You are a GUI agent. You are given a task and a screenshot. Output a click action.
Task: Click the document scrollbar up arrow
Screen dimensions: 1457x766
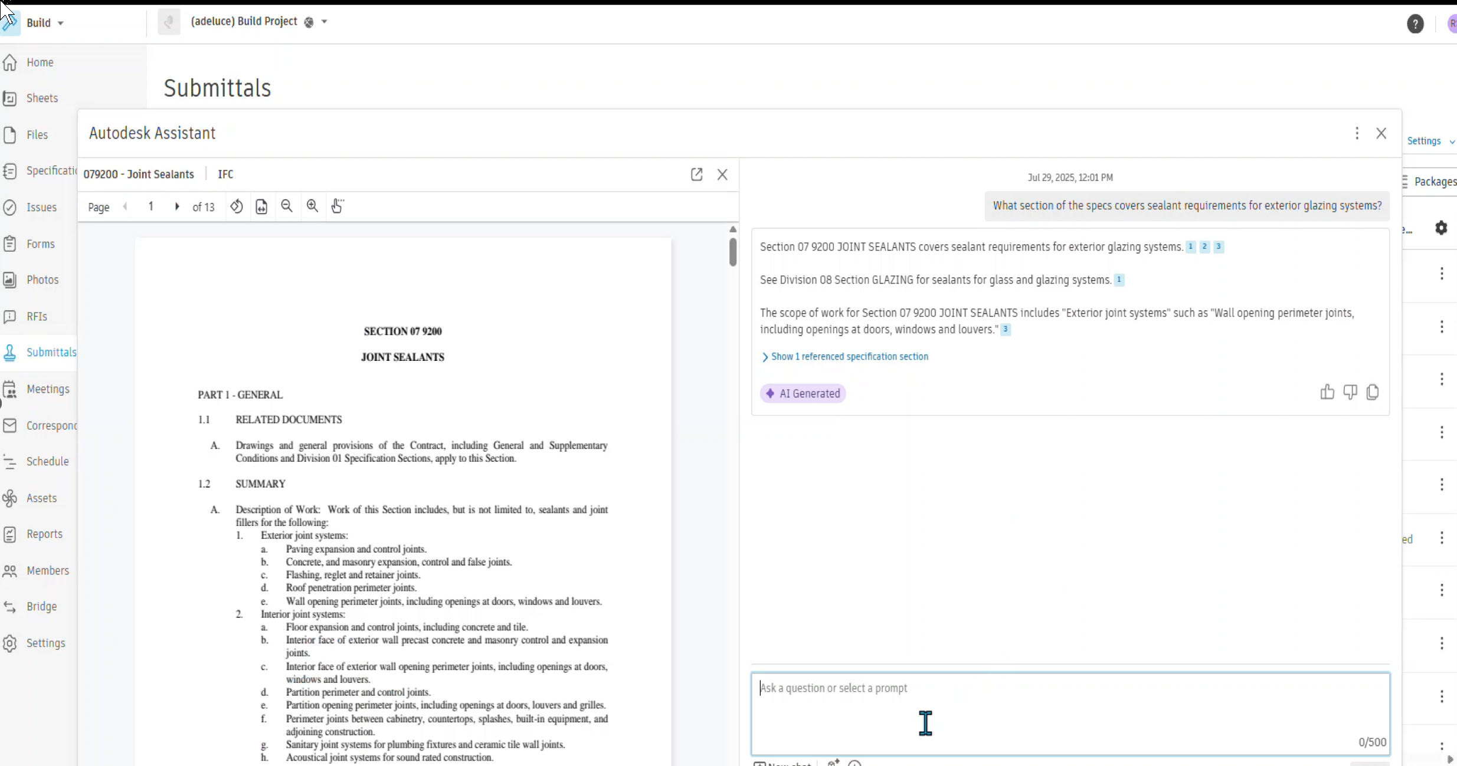[x=733, y=229]
